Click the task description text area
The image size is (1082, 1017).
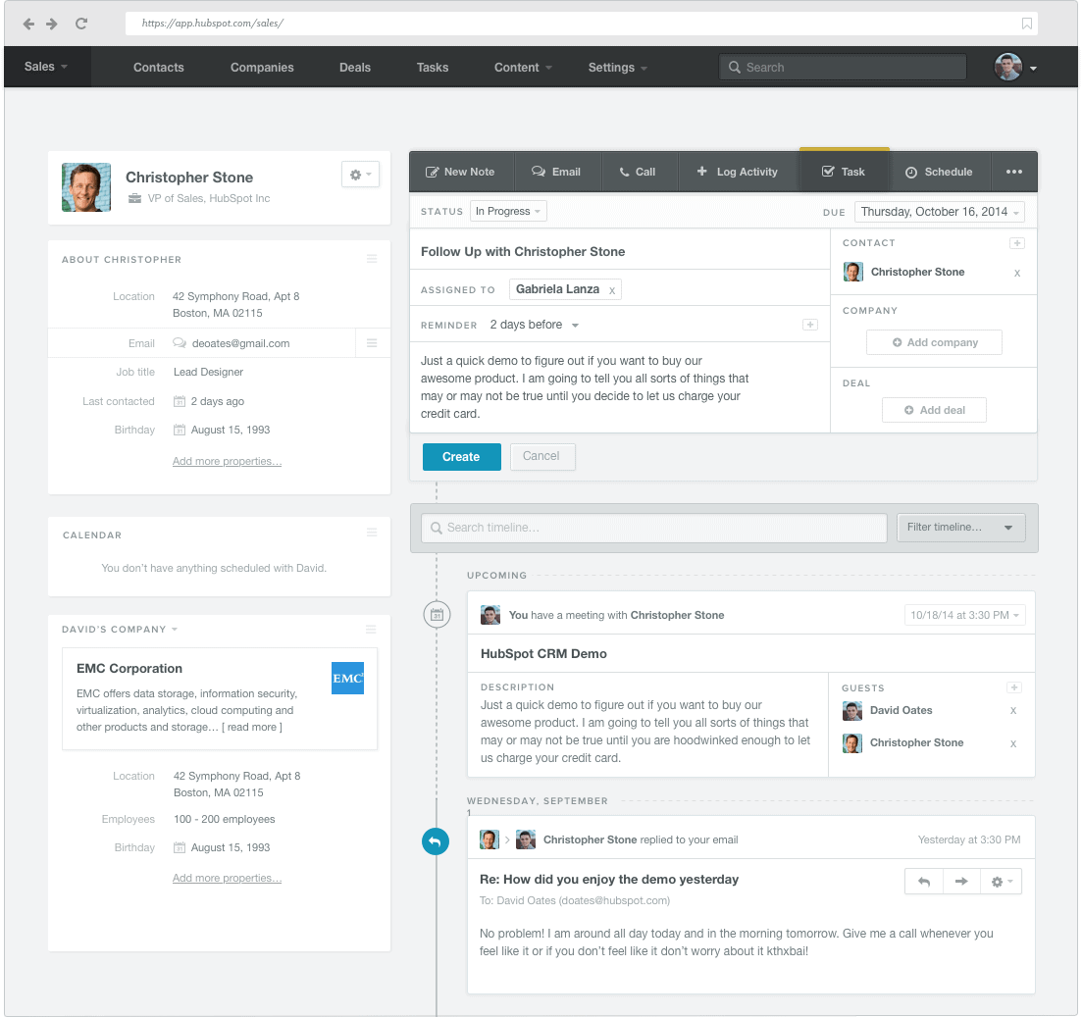click(x=620, y=387)
